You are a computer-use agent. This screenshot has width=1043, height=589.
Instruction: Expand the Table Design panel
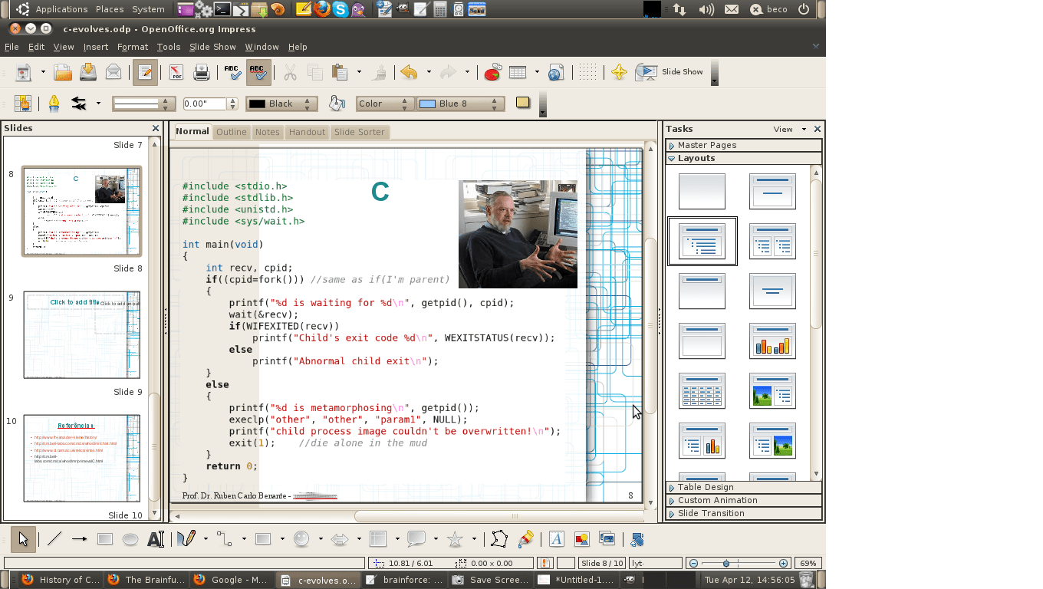click(x=706, y=487)
